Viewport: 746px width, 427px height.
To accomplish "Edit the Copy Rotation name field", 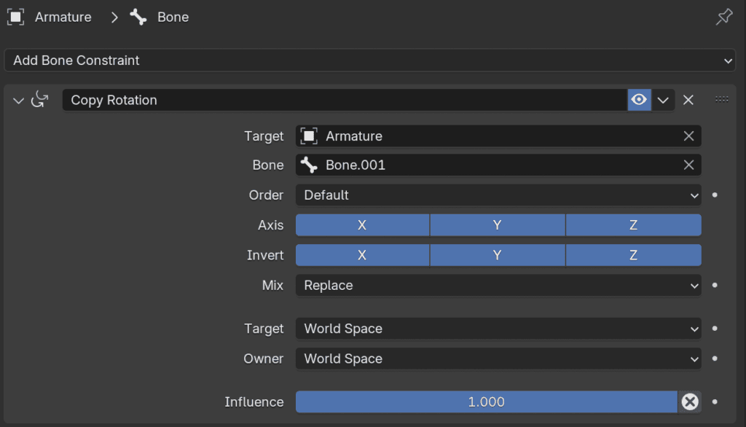I will coord(345,100).
